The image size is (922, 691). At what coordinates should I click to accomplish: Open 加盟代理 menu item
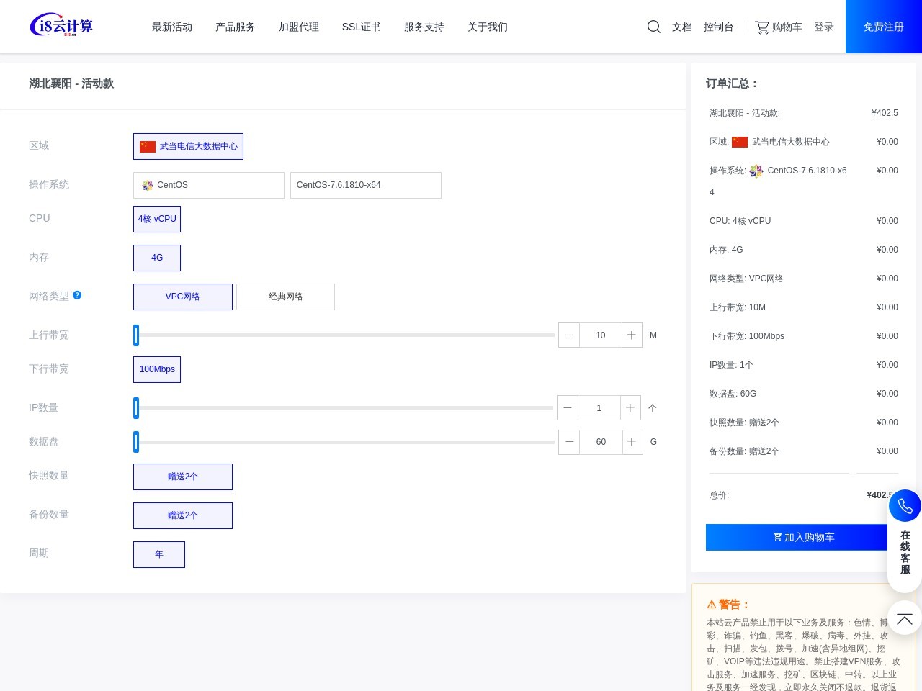tap(299, 27)
